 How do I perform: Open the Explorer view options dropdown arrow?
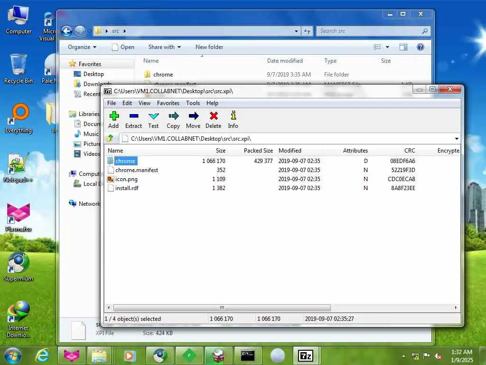[x=387, y=47]
